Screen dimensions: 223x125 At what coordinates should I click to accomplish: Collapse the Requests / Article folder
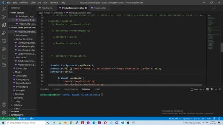(24, 39)
